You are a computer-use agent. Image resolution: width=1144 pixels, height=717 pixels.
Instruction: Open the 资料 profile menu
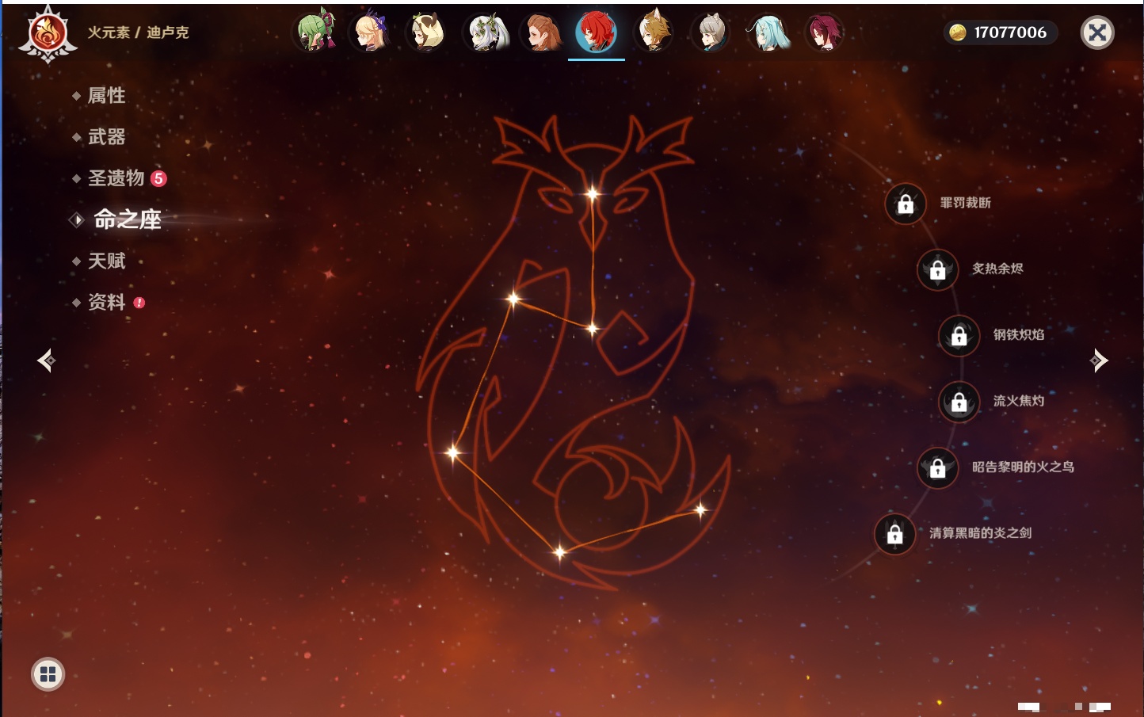[x=106, y=302]
